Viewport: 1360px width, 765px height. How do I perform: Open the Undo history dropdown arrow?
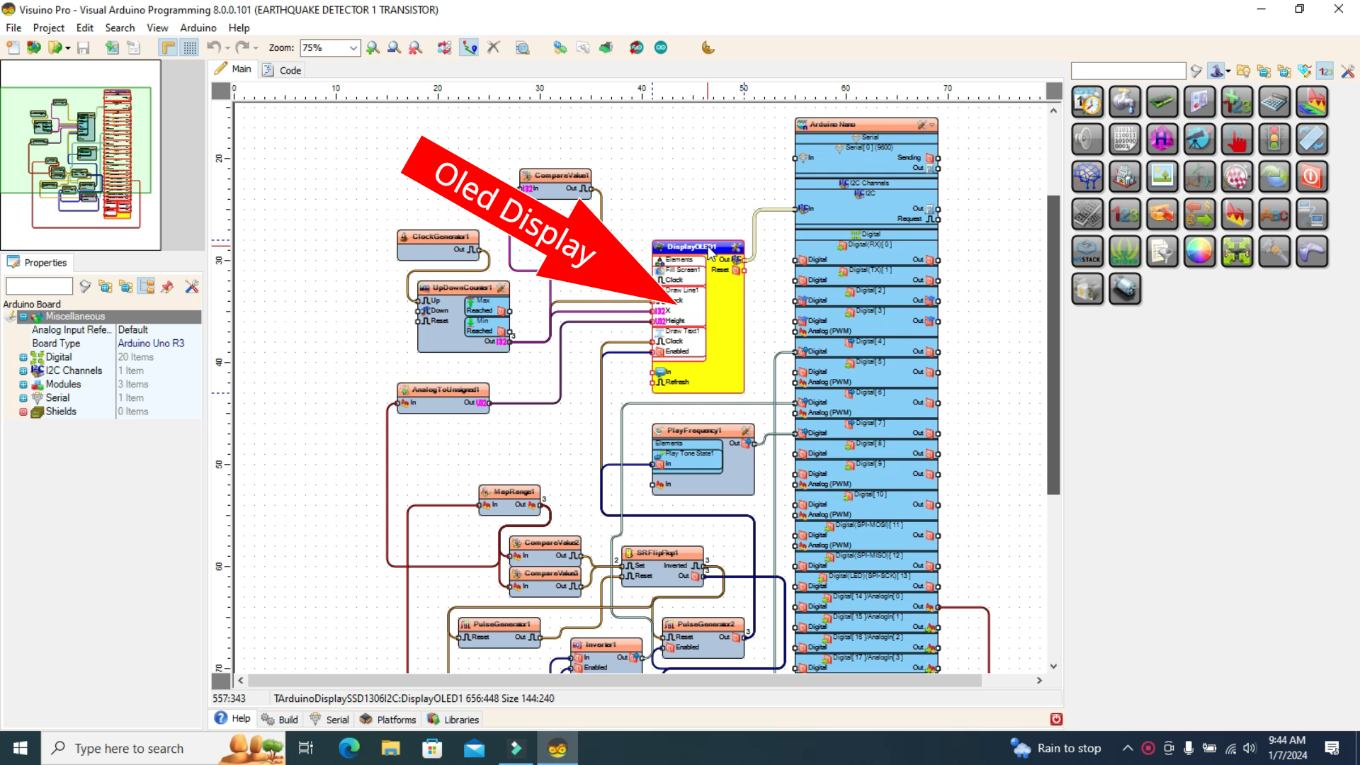point(227,48)
